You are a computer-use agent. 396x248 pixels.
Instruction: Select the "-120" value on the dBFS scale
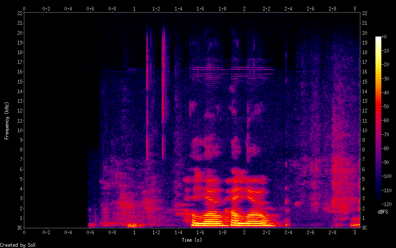pyautogui.click(x=386, y=204)
